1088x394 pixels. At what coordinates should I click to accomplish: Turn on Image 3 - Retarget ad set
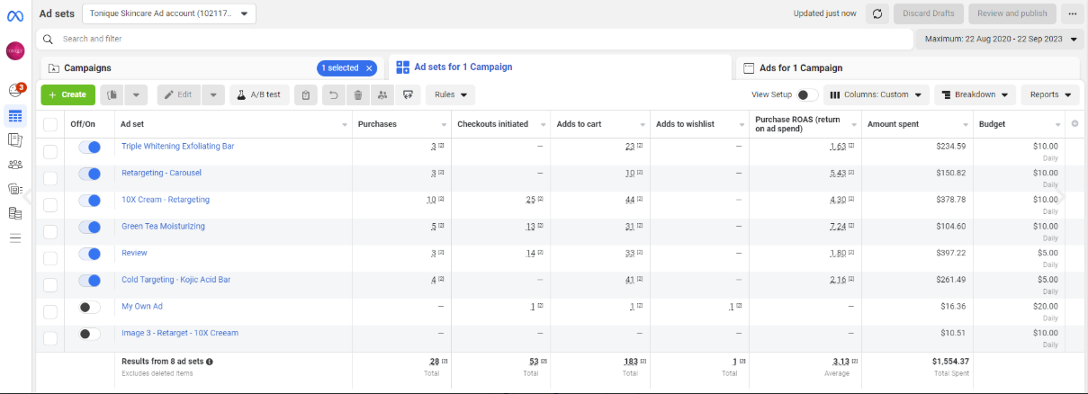pyautogui.click(x=89, y=334)
